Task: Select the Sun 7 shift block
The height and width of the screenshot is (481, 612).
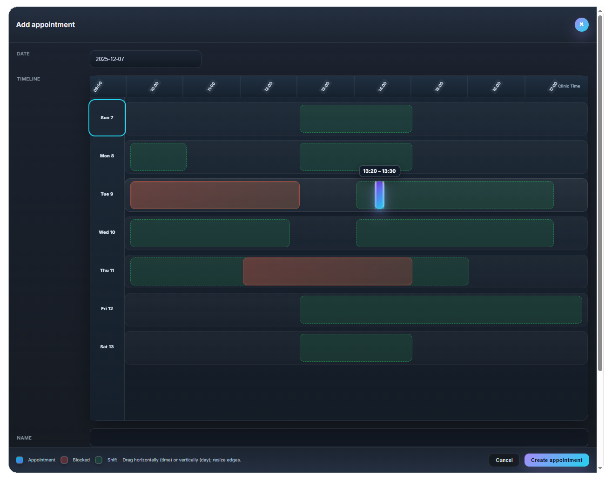Action: coord(356,119)
